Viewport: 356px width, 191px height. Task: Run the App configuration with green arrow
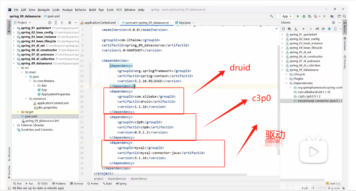298,16
